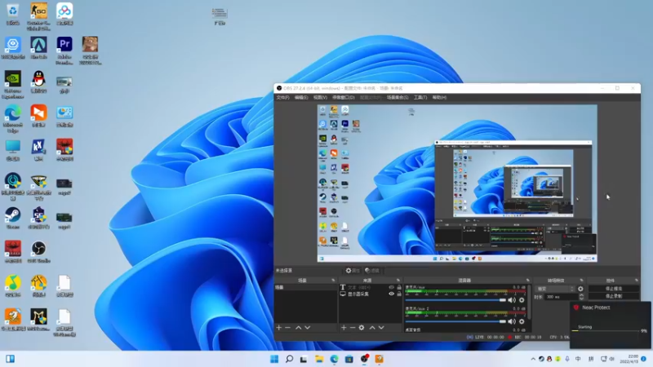
Task: Open the Baidu Netdisk cloud desktop icon
Action: pos(64,14)
